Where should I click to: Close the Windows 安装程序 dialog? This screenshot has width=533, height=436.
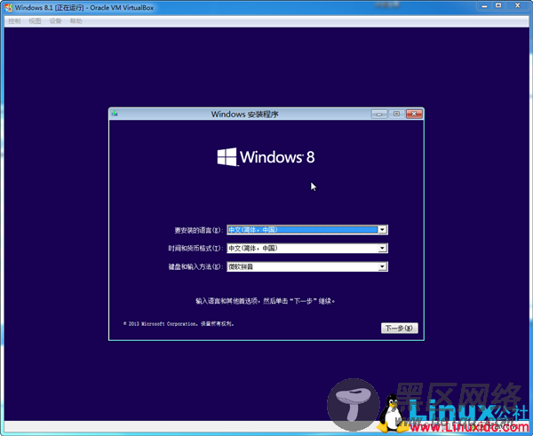coord(414,115)
